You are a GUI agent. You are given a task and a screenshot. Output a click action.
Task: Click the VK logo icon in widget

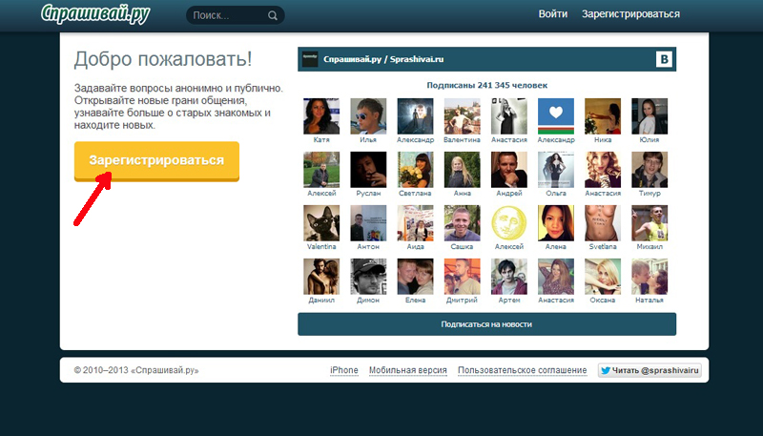[665, 59]
